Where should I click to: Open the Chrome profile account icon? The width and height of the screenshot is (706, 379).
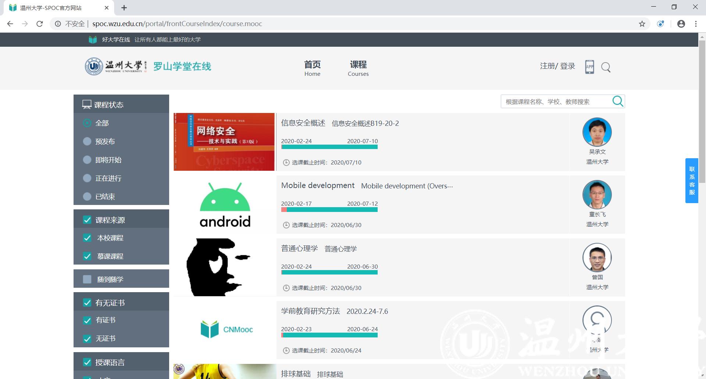click(x=681, y=24)
